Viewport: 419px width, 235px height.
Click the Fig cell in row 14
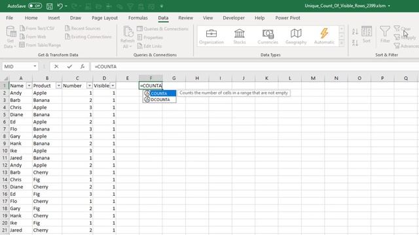(47, 180)
